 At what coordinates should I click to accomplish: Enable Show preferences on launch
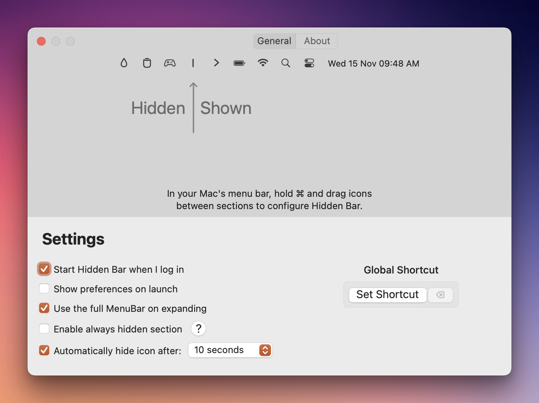click(x=44, y=288)
